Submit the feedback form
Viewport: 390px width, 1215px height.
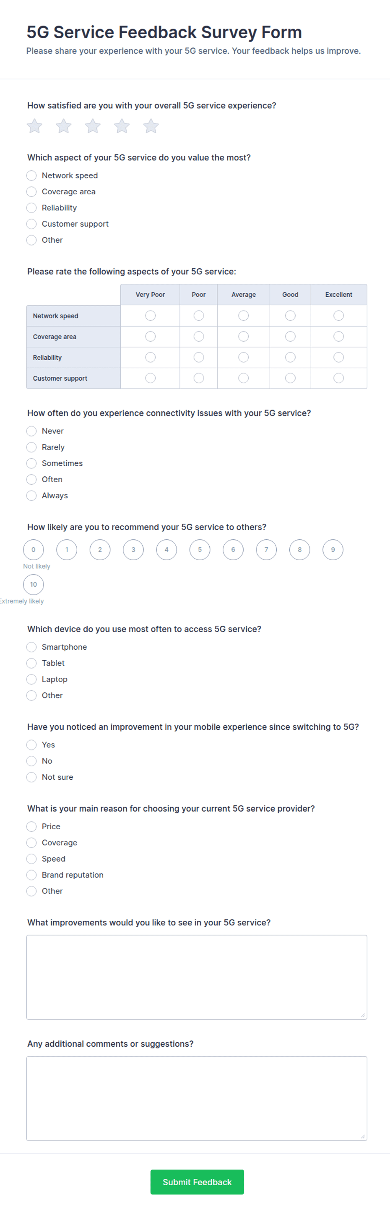tap(198, 1182)
